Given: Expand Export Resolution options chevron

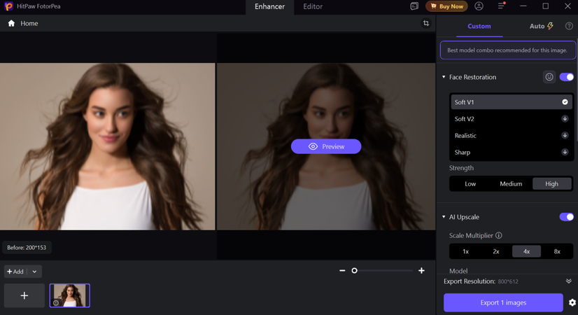Looking at the screenshot, I should point(569,281).
